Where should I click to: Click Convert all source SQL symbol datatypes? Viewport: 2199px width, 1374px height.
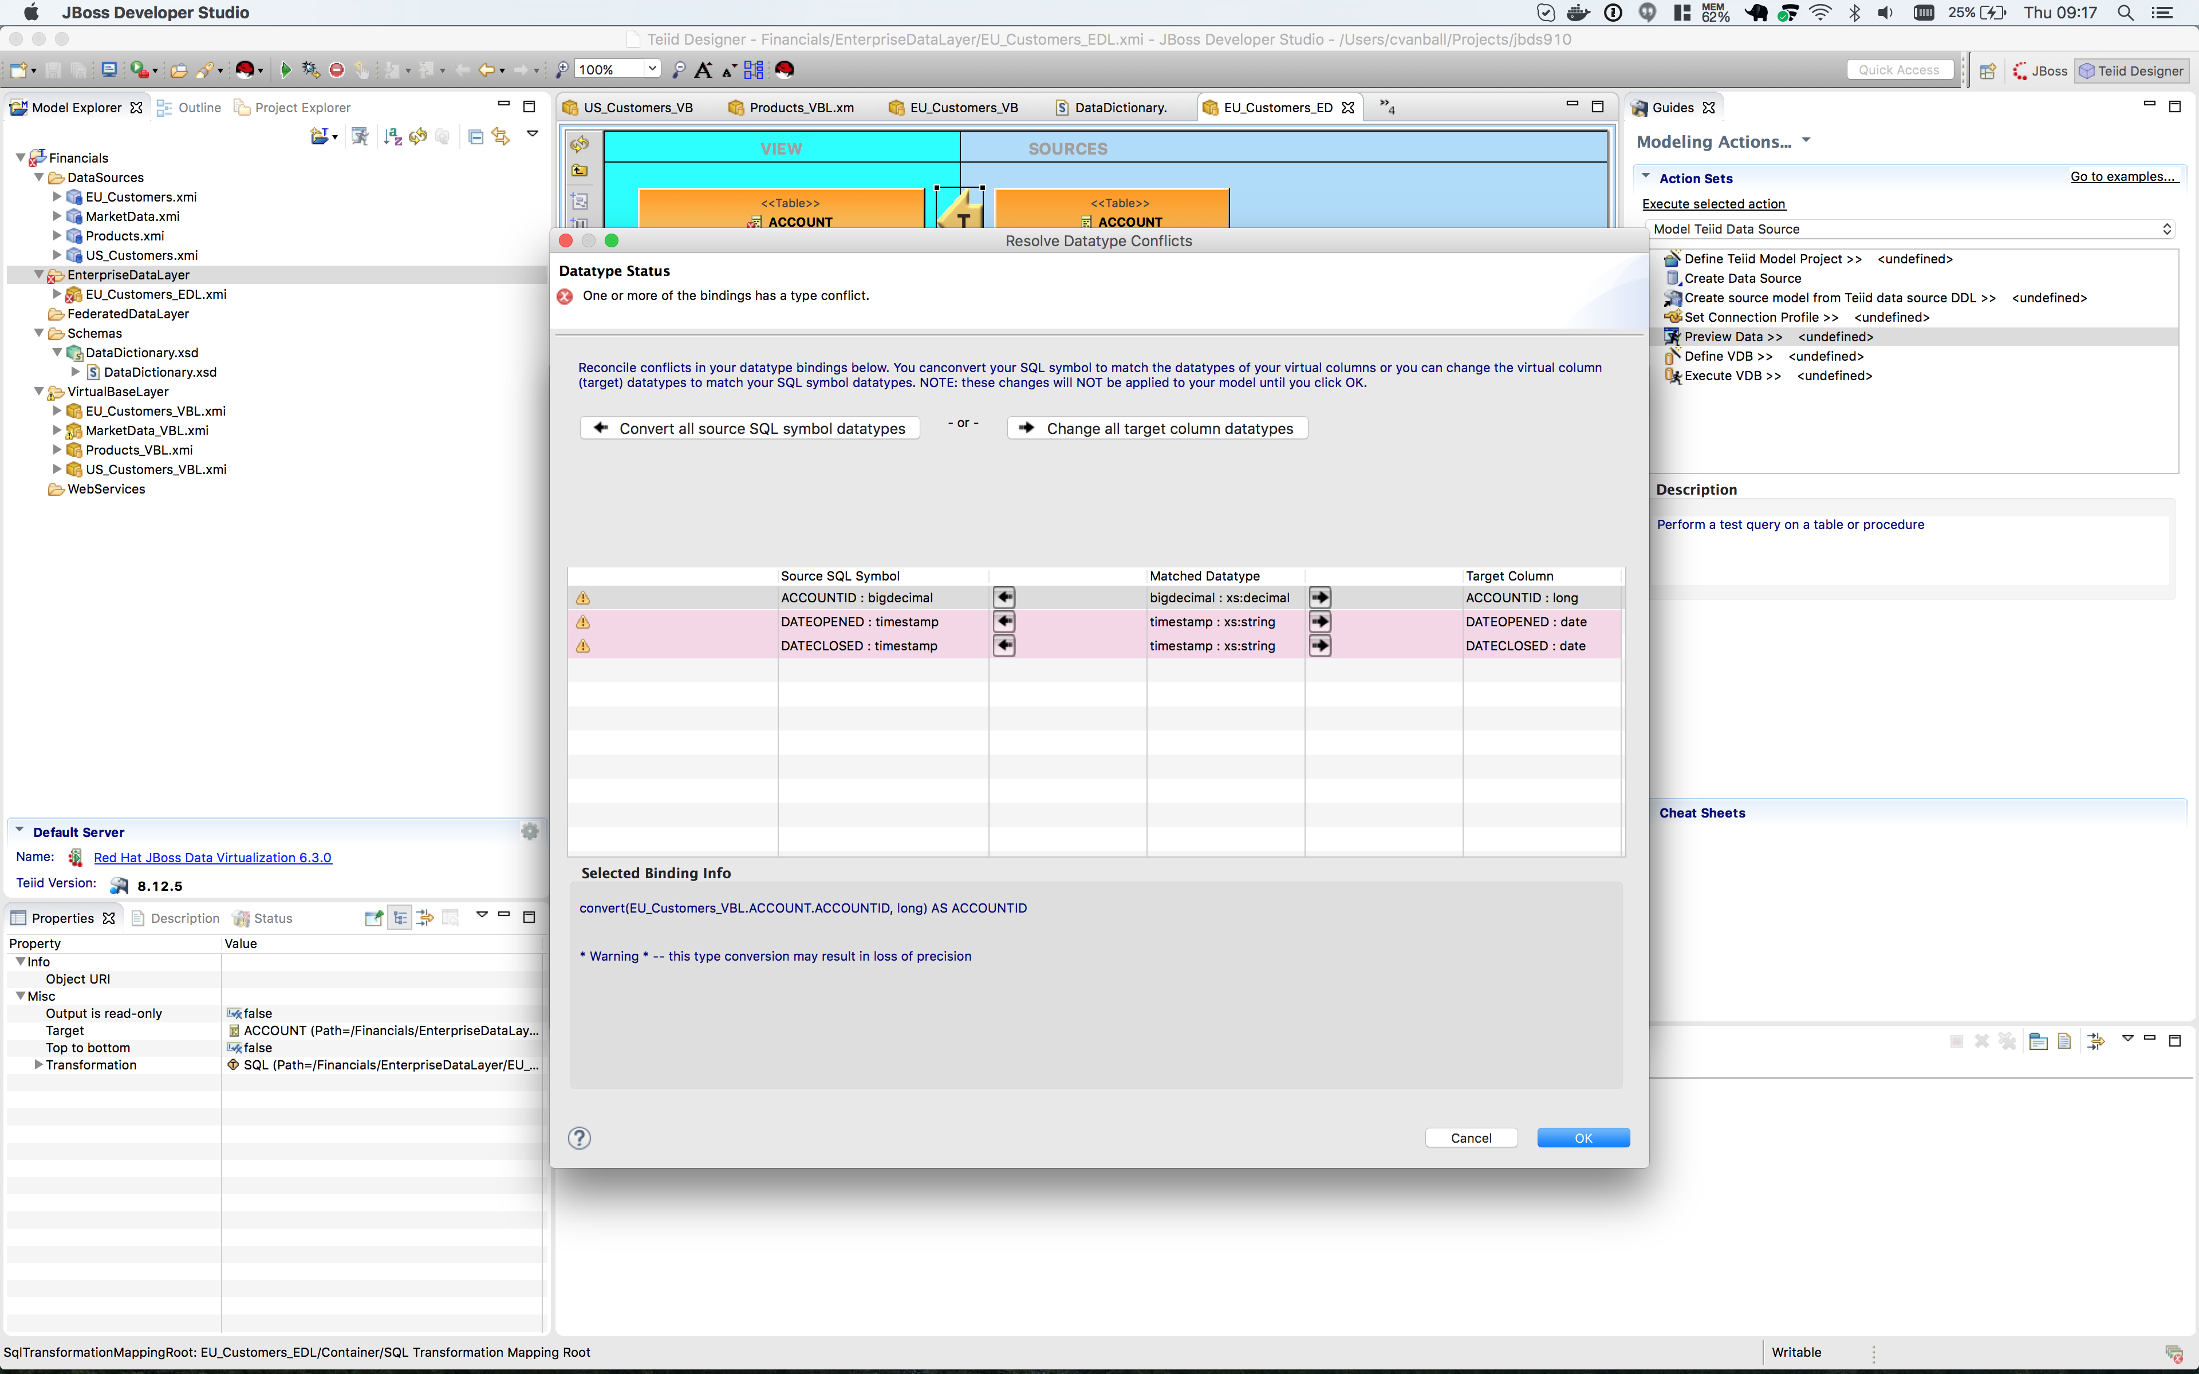(x=750, y=428)
